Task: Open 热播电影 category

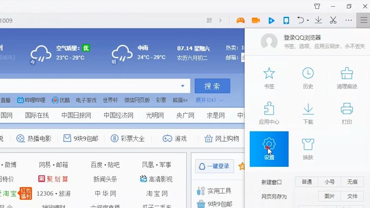Action: point(34,139)
